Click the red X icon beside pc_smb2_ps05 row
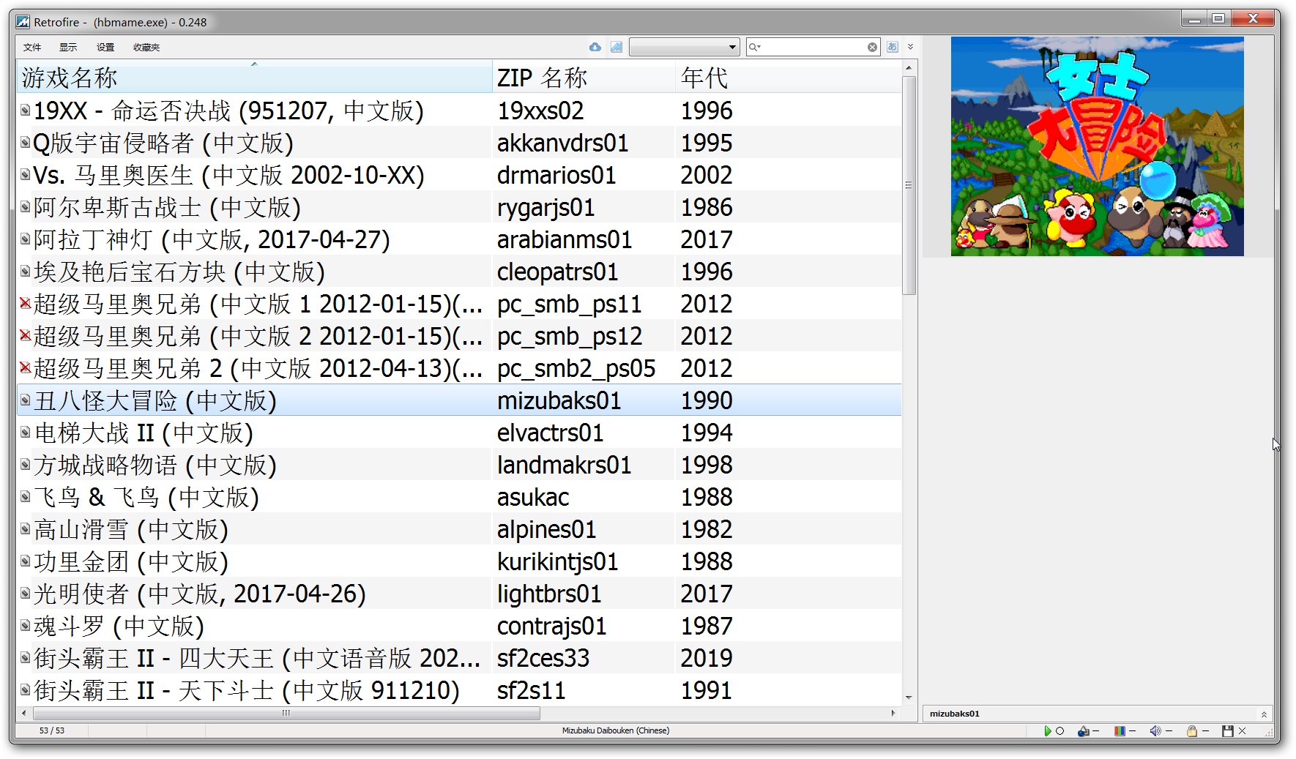This screenshot has height=759, width=1296. pos(26,367)
